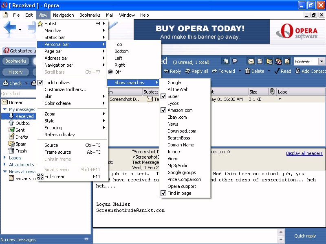Open the Drafts folder in mail panel

point(21,137)
